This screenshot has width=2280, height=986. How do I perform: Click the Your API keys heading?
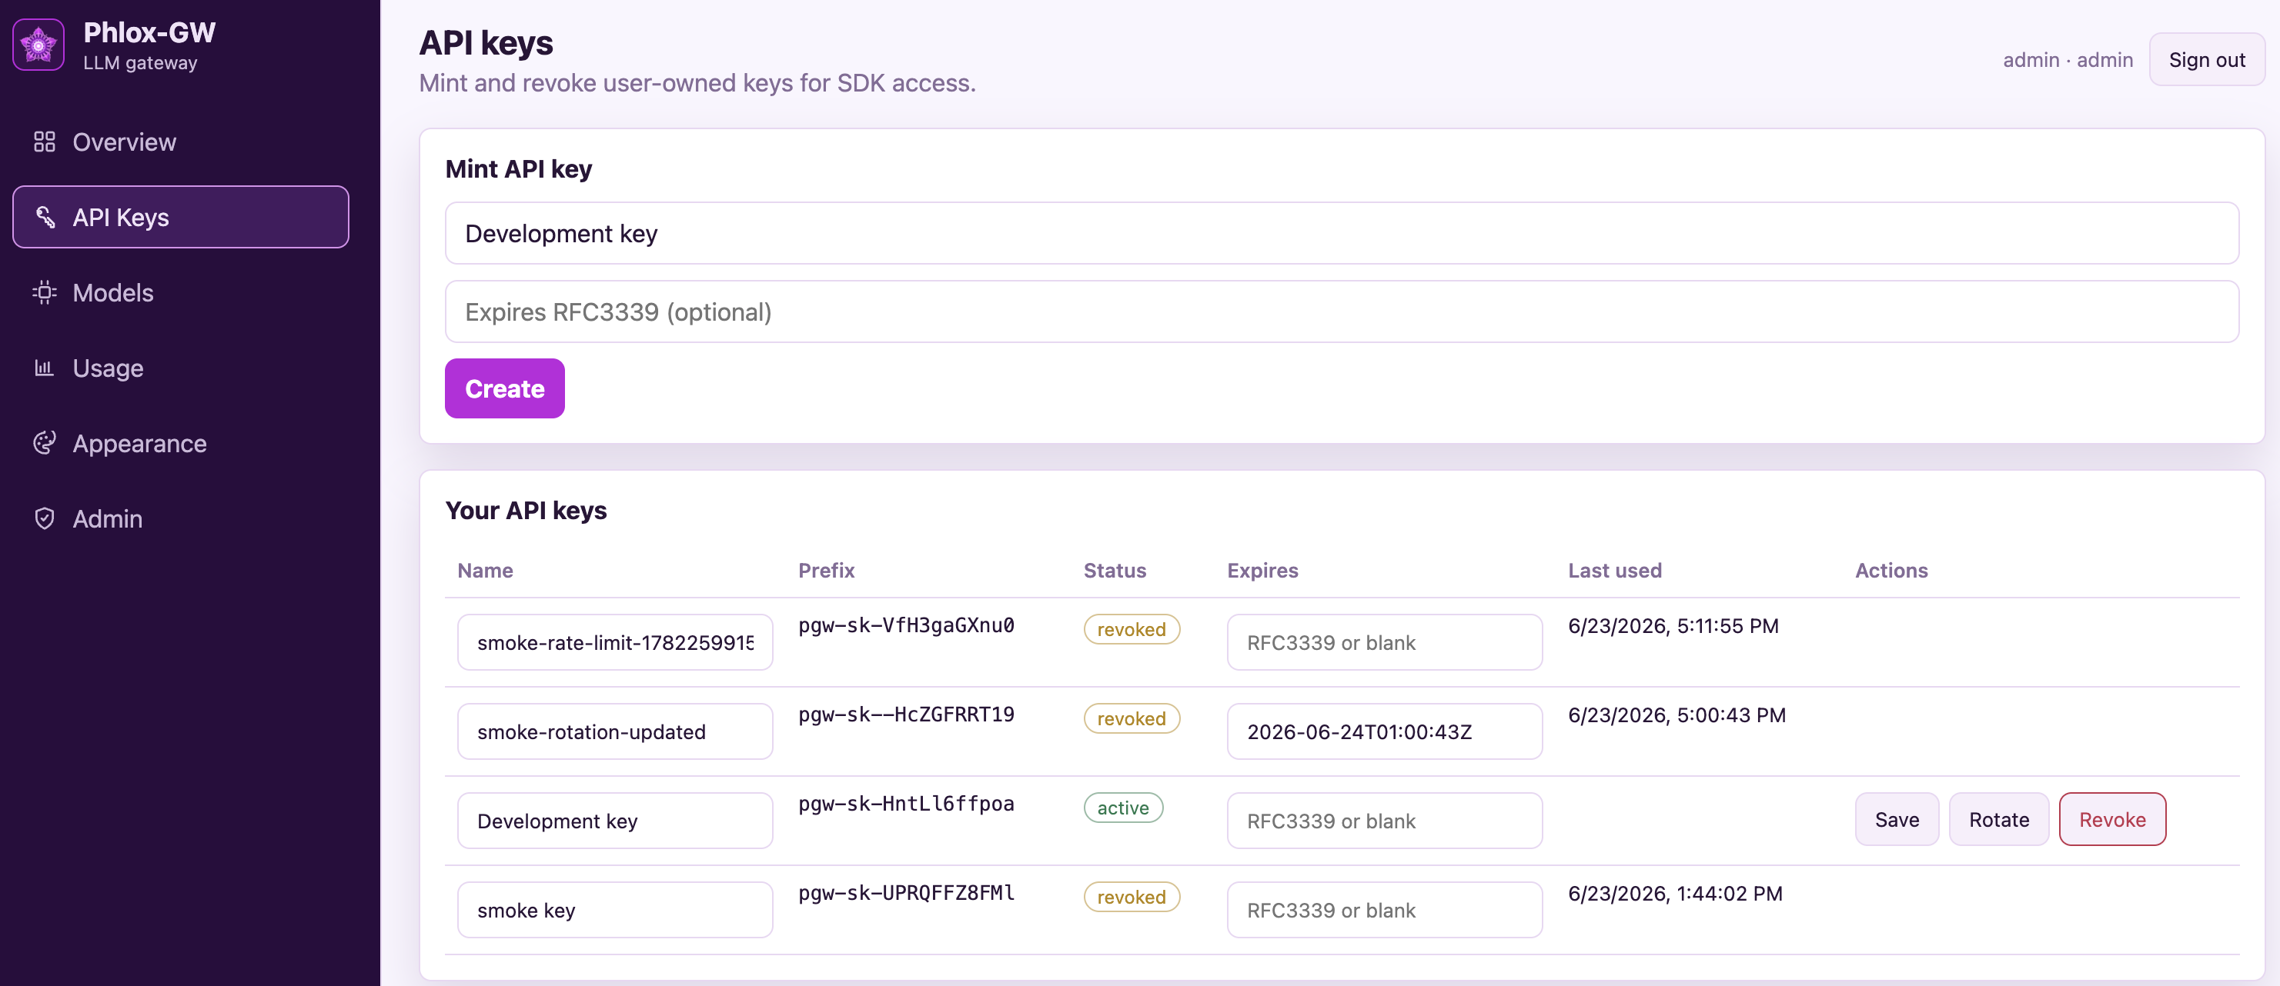pyautogui.click(x=526, y=510)
